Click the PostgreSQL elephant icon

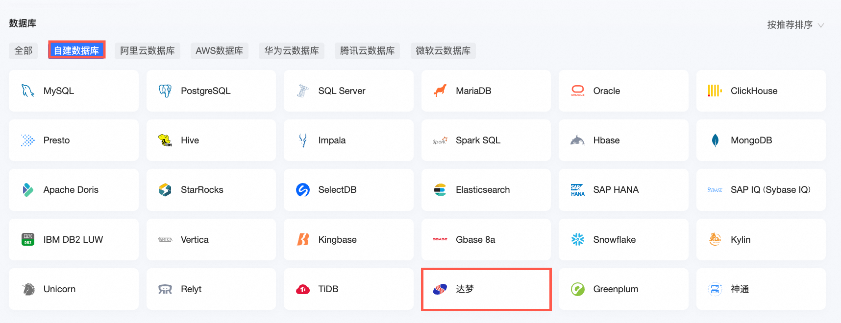click(165, 91)
